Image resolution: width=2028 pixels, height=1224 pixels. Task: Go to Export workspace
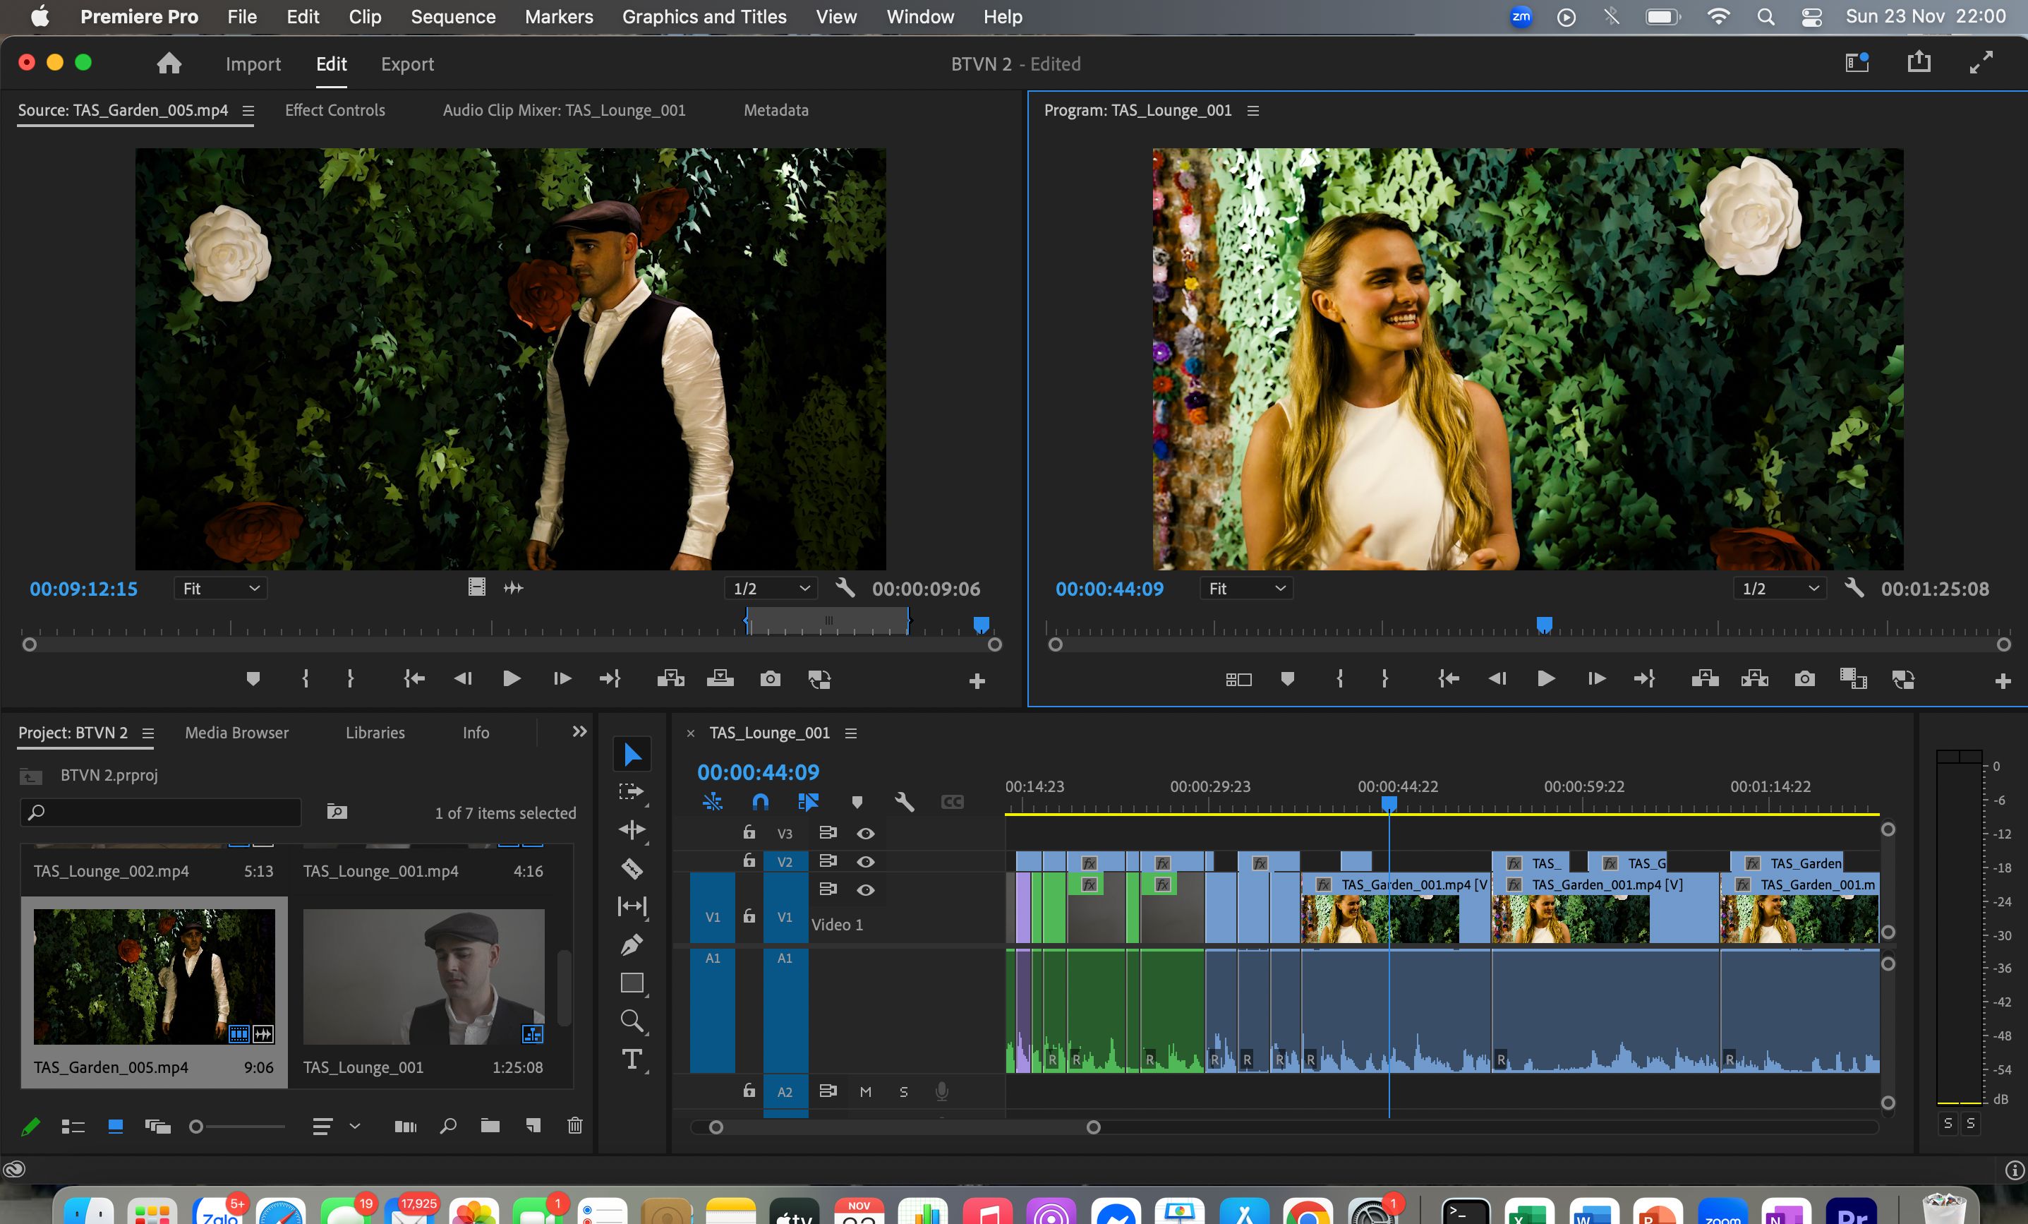click(407, 64)
